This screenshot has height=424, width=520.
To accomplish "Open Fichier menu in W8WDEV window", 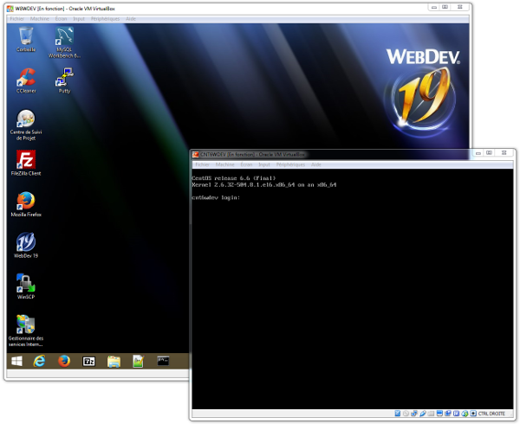I will coord(17,19).
